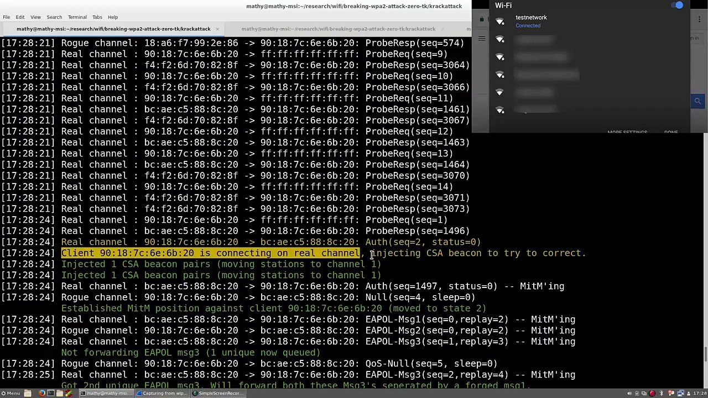Click MORE SETTINGS in the Wi-Fi panel

pyautogui.click(x=627, y=132)
